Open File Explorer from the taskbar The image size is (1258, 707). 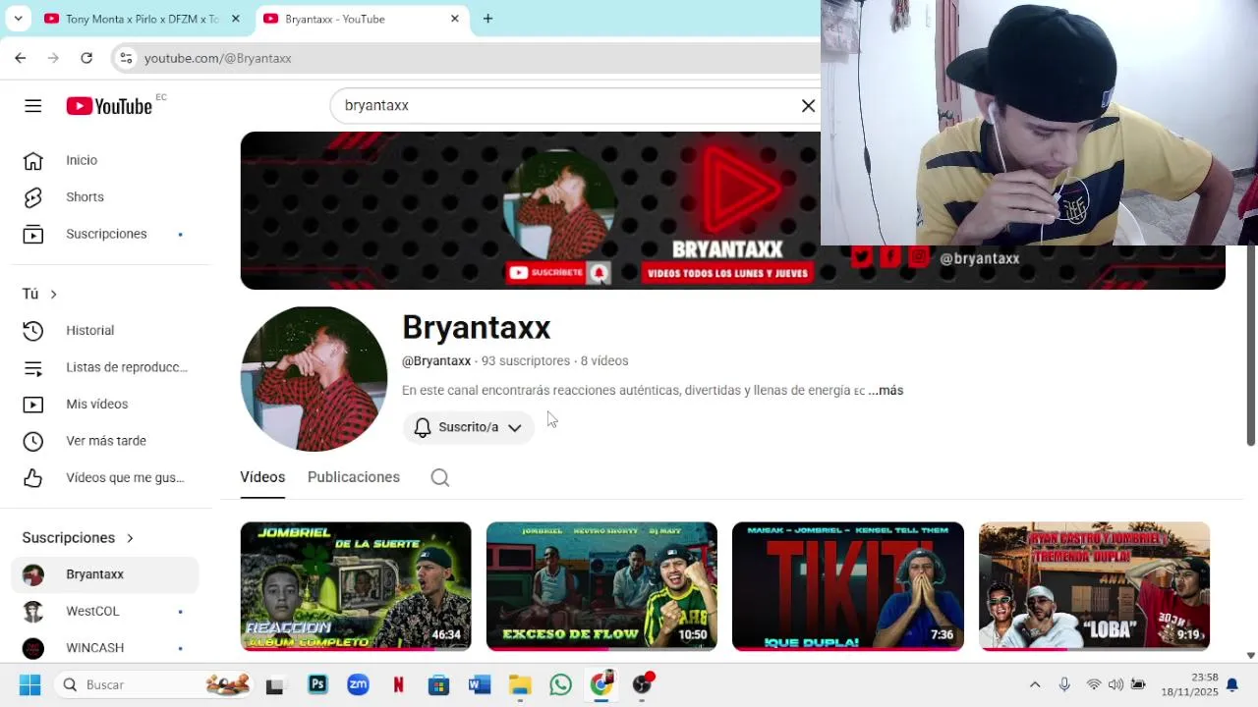[520, 684]
